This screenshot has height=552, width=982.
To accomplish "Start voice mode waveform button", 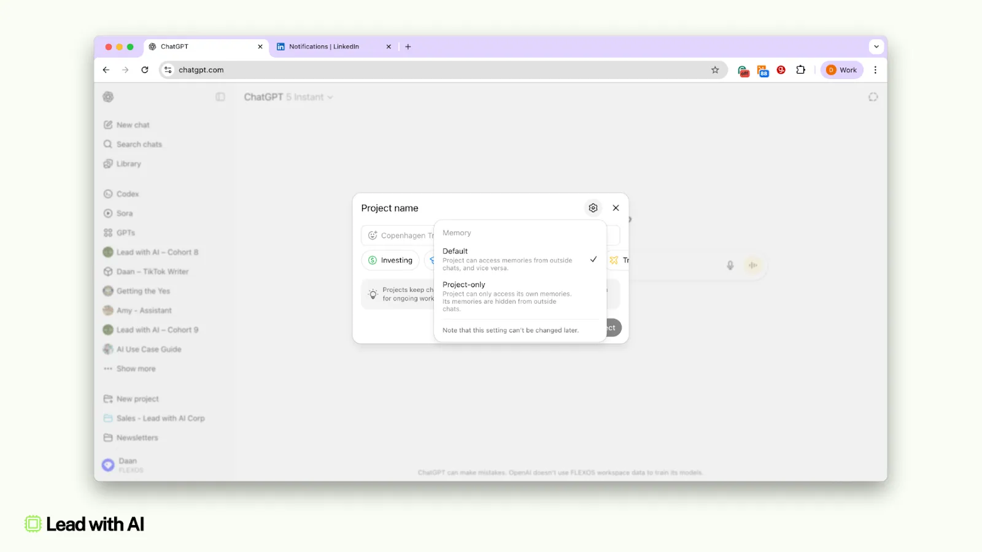I will (752, 265).
